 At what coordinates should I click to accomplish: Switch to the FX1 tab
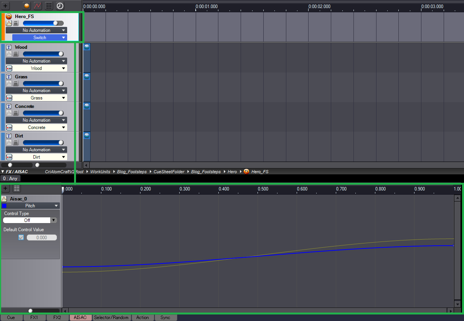click(x=35, y=318)
